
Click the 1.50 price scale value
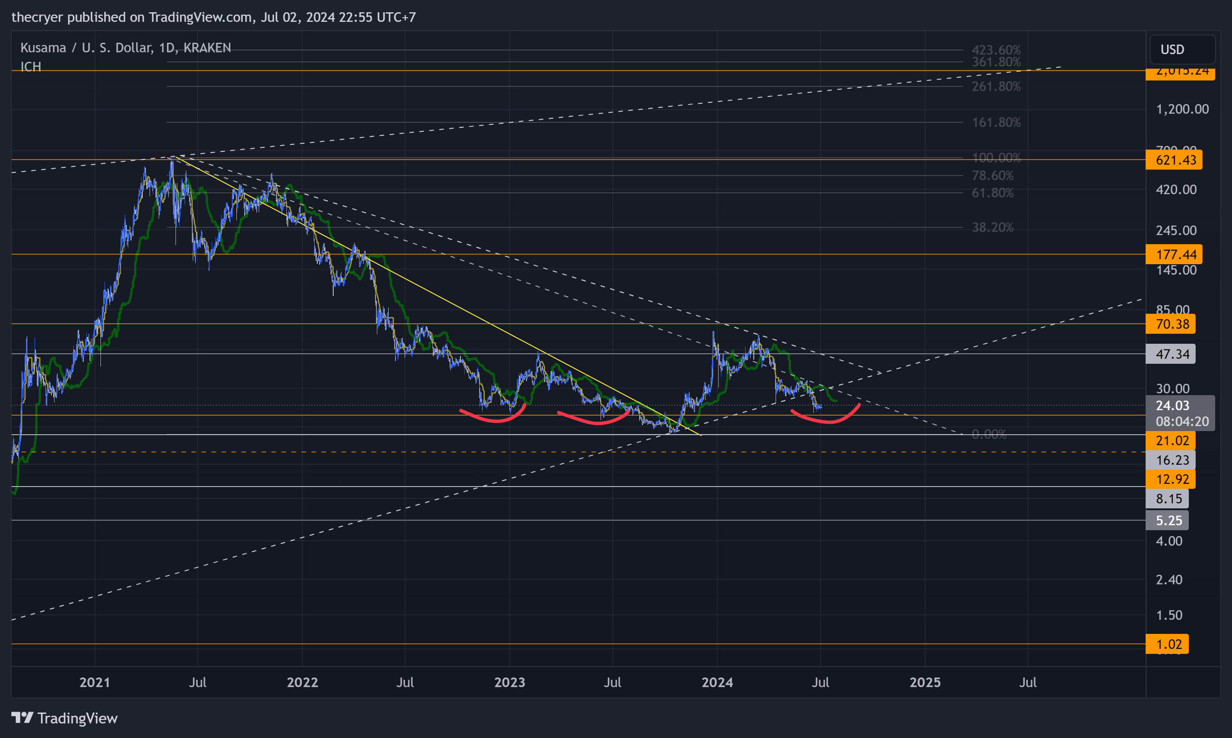click(x=1169, y=615)
